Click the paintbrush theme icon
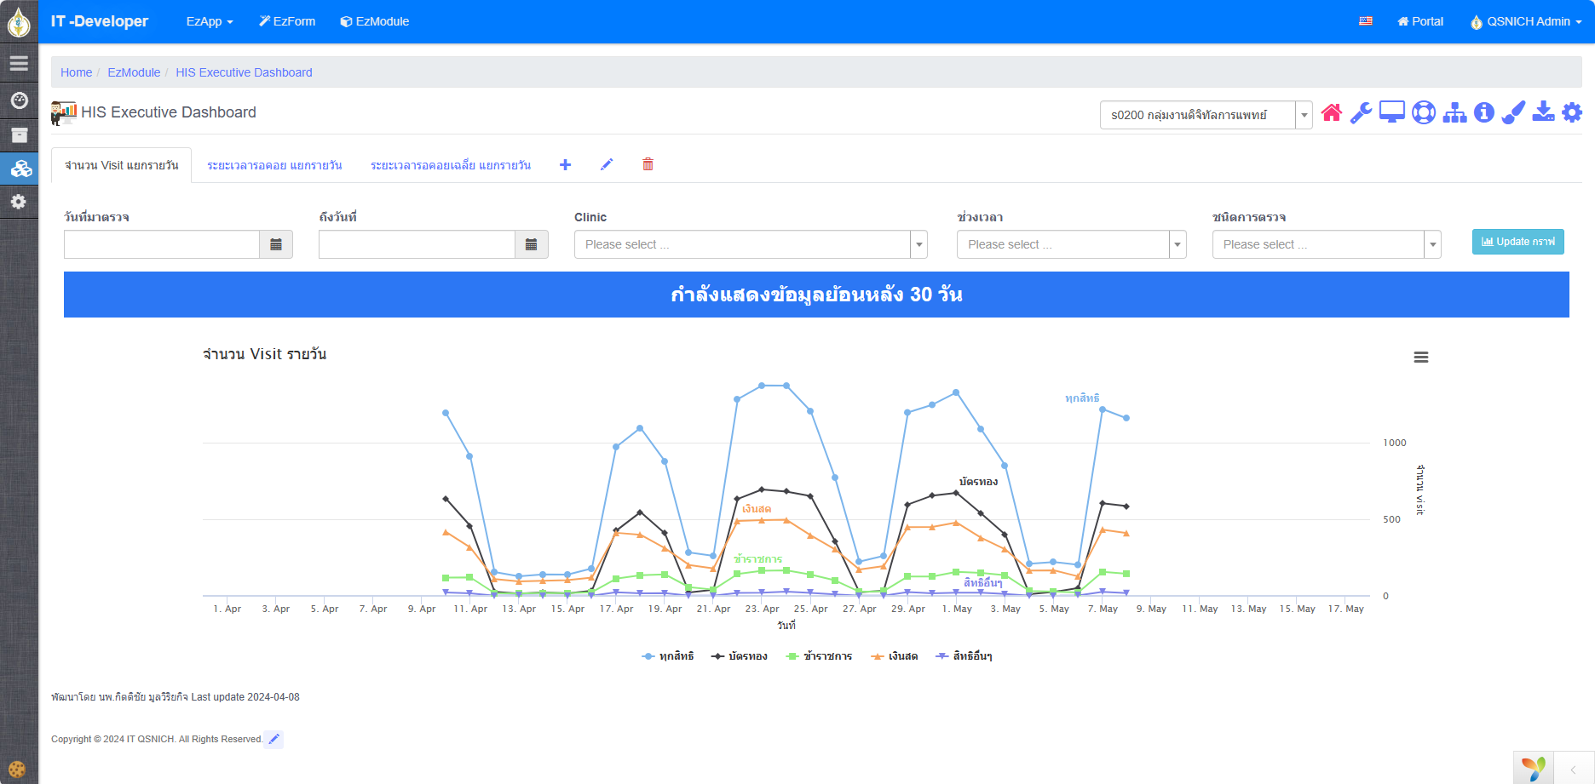 [1513, 113]
